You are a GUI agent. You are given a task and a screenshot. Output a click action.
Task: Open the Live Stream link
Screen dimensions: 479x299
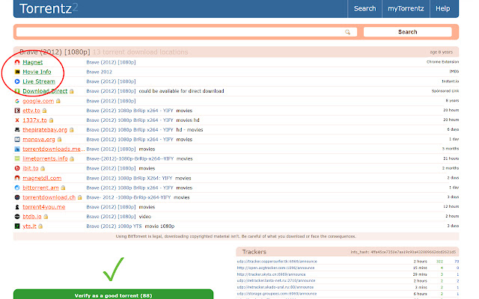(39, 81)
